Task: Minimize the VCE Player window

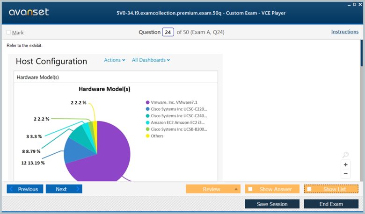Action: tap(349, 5)
